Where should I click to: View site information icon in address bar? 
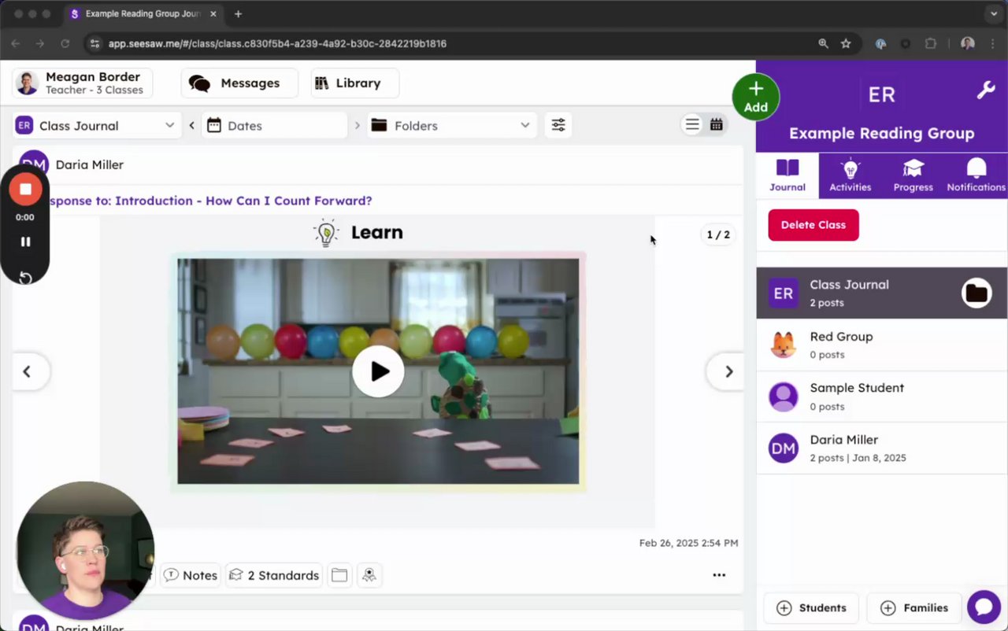click(x=95, y=44)
